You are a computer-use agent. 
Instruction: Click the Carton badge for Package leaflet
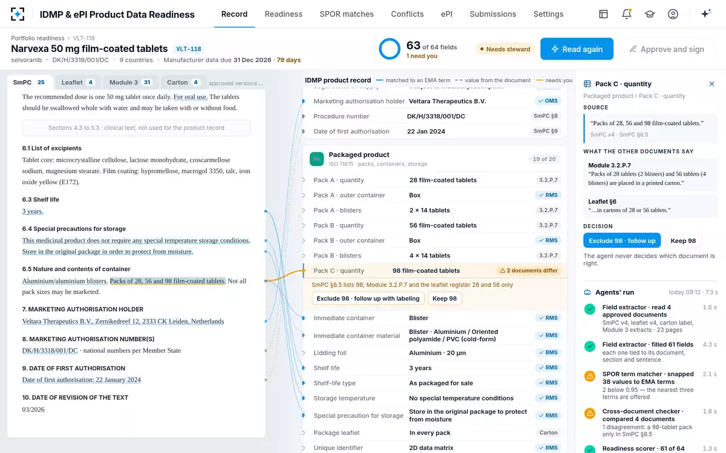(x=548, y=432)
